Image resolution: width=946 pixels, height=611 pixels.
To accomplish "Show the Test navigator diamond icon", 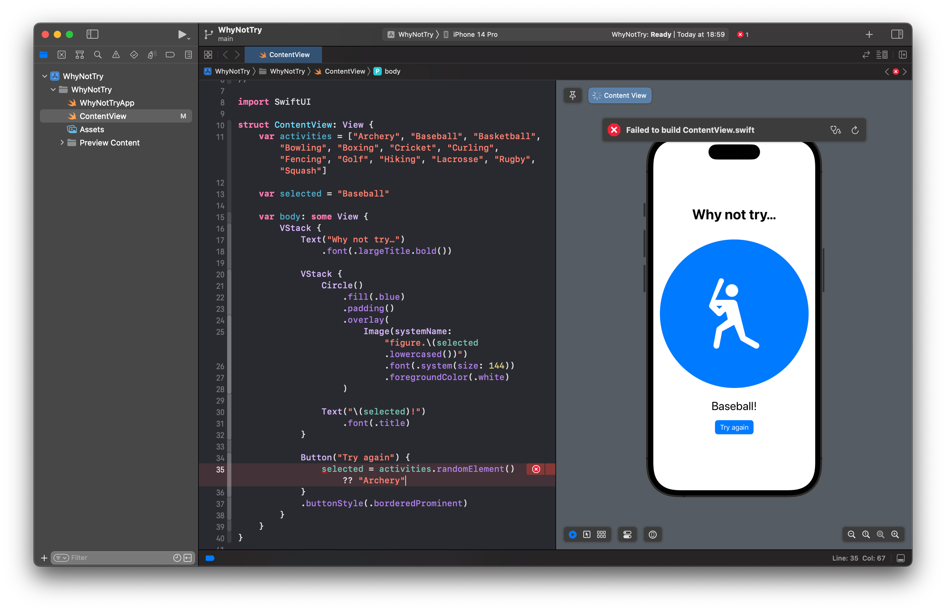I will 134,55.
